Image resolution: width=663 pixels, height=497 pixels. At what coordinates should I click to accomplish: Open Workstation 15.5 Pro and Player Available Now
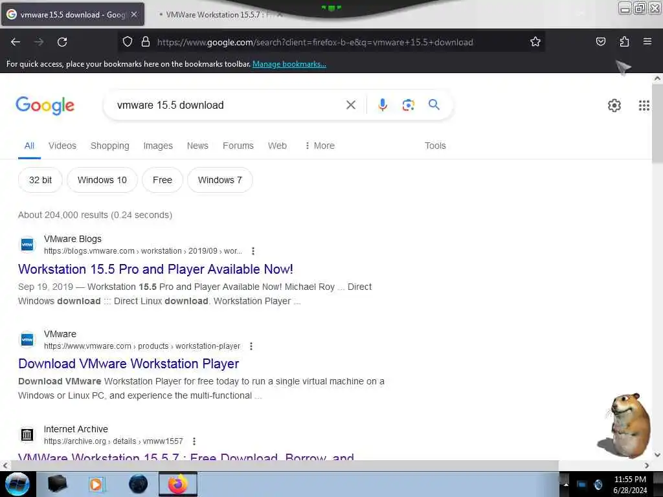(x=155, y=269)
